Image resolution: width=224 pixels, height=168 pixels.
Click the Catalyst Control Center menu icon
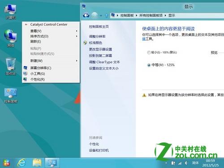coord(26,25)
